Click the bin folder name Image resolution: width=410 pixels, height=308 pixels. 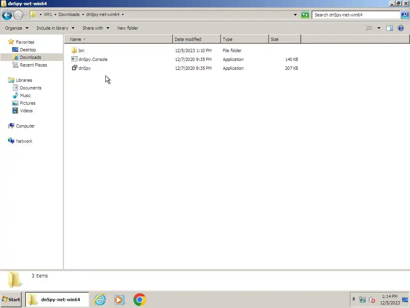pyautogui.click(x=81, y=51)
